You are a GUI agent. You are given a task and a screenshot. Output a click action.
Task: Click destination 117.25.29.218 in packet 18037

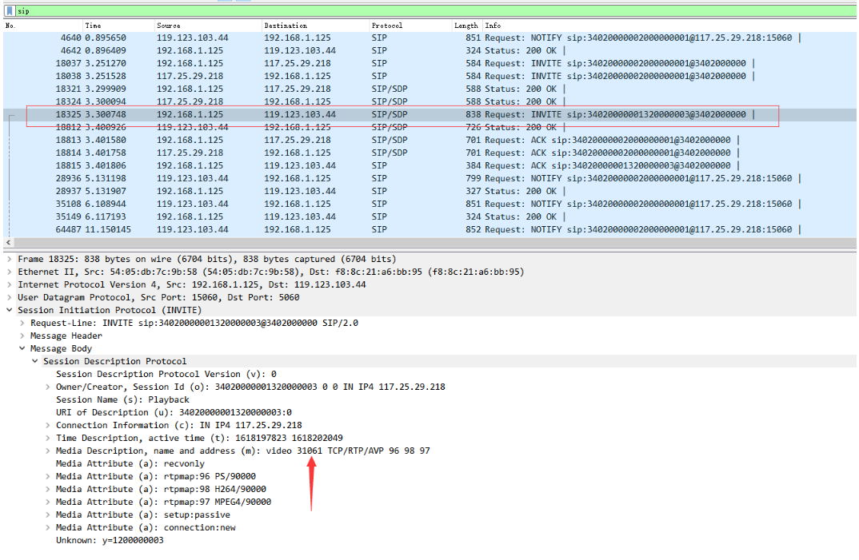(298, 63)
